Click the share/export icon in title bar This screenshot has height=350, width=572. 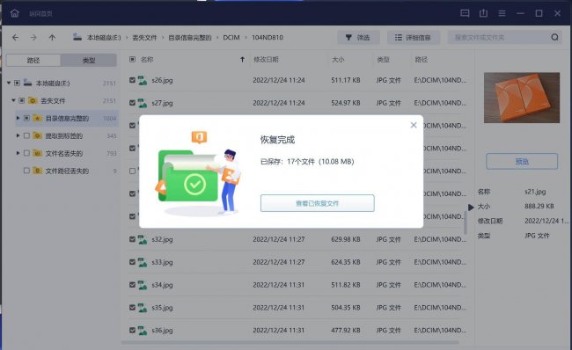tap(483, 13)
